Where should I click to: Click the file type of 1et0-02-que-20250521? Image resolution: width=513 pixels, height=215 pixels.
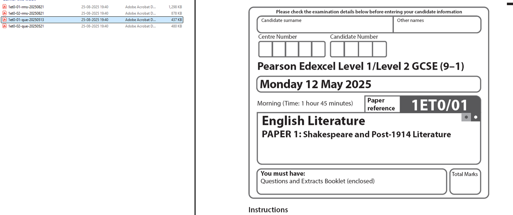pyautogui.click(x=140, y=26)
